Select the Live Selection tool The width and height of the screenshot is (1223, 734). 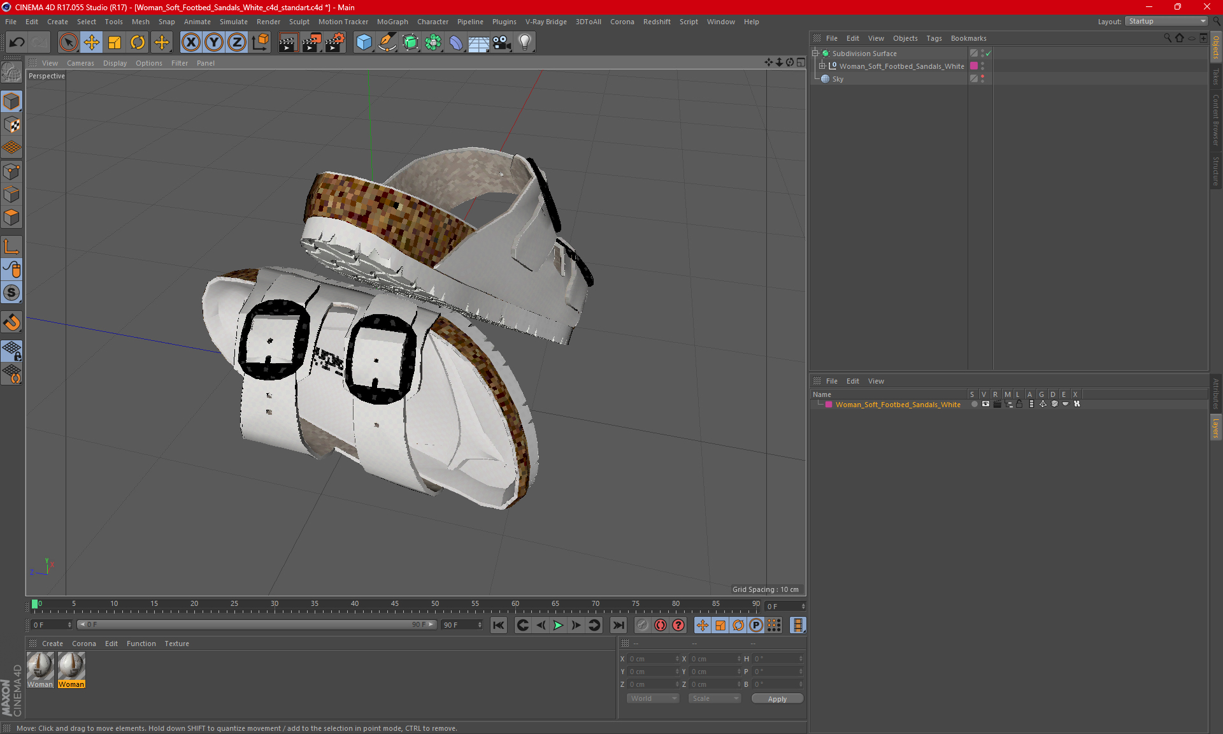(x=68, y=43)
